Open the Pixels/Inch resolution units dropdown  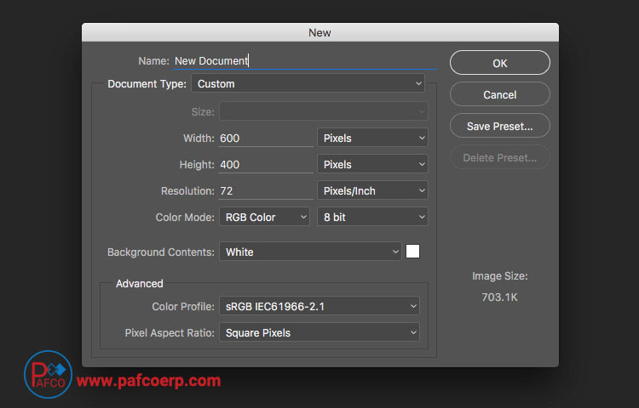tap(372, 191)
